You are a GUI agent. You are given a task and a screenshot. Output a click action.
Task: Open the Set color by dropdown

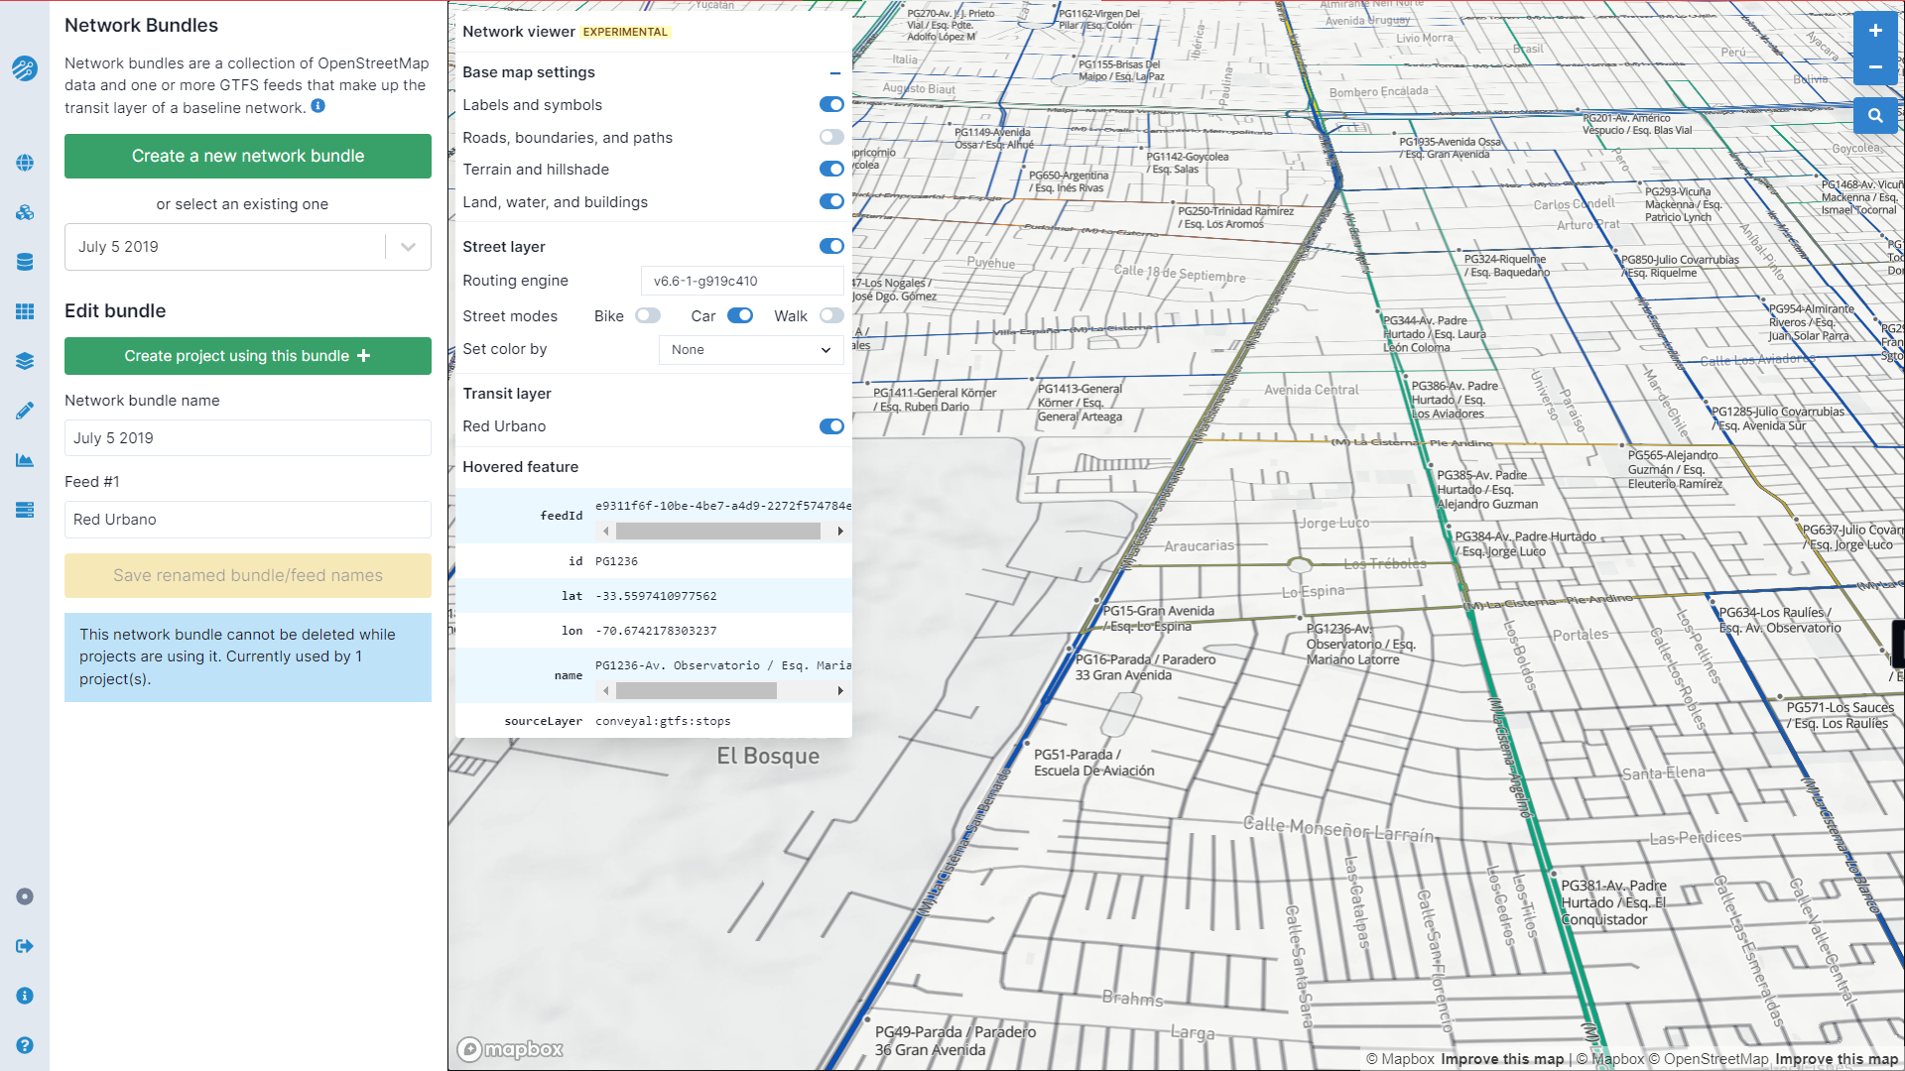(751, 350)
